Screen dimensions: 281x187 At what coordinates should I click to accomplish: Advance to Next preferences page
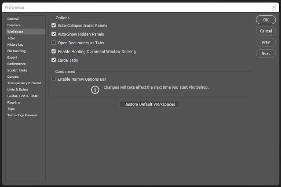[x=266, y=54]
